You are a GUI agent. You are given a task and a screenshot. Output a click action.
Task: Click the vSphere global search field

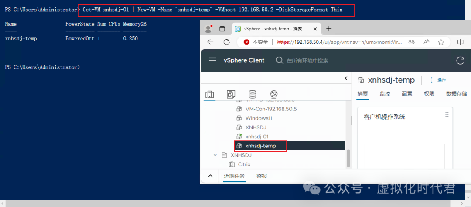[x=307, y=60]
